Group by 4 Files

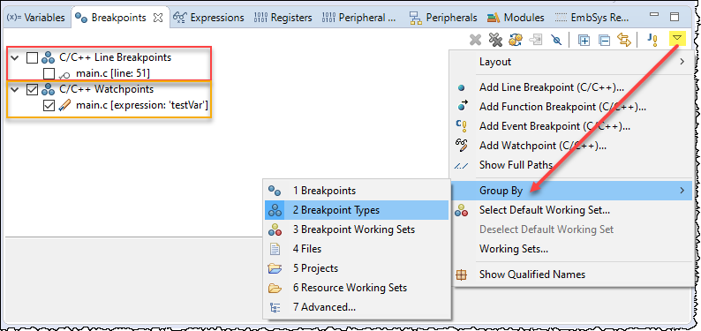pos(357,249)
